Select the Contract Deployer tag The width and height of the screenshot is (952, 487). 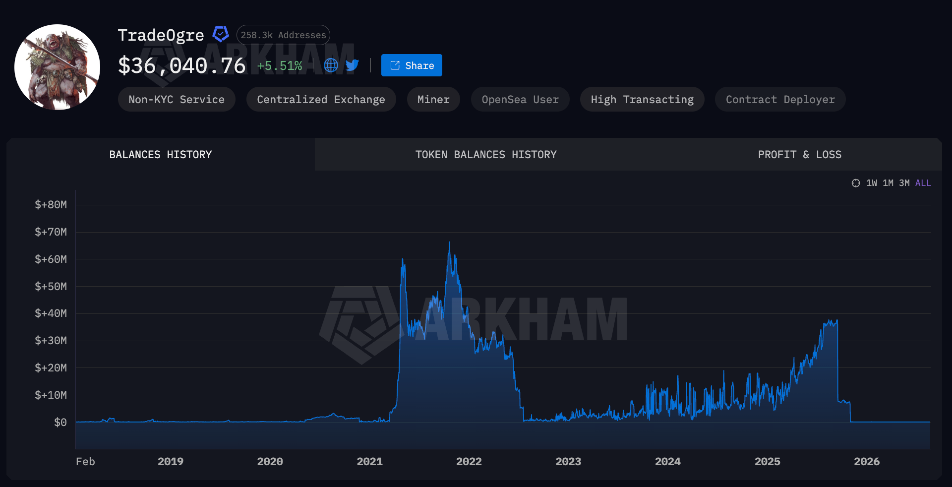point(780,99)
